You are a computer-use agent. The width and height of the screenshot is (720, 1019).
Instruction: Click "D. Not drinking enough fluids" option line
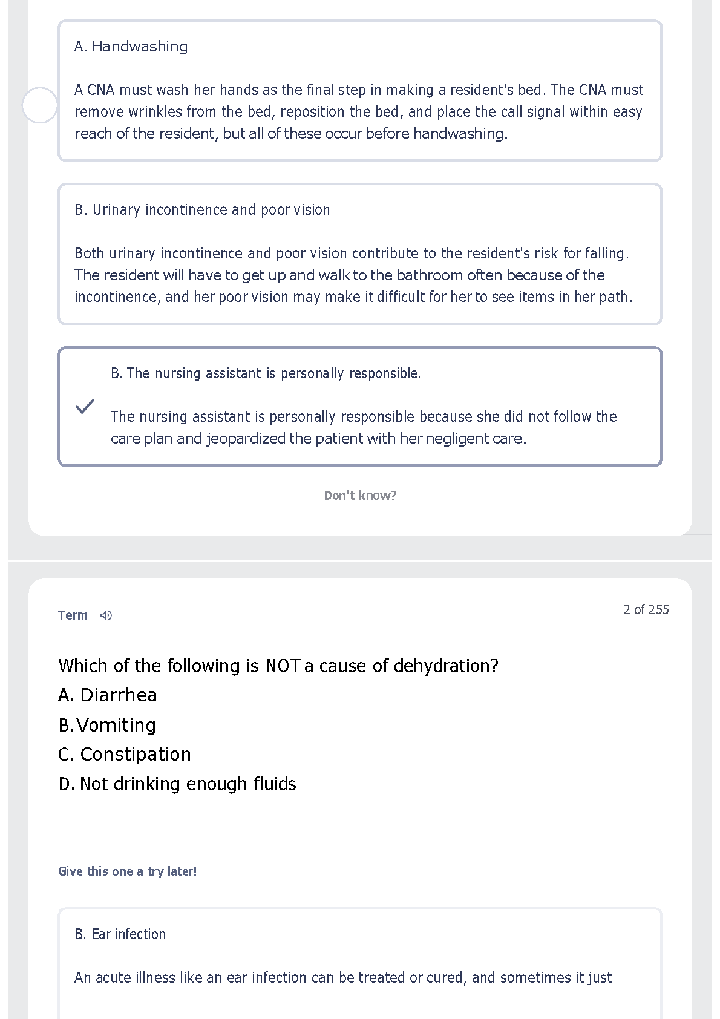(x=177, y=784)
